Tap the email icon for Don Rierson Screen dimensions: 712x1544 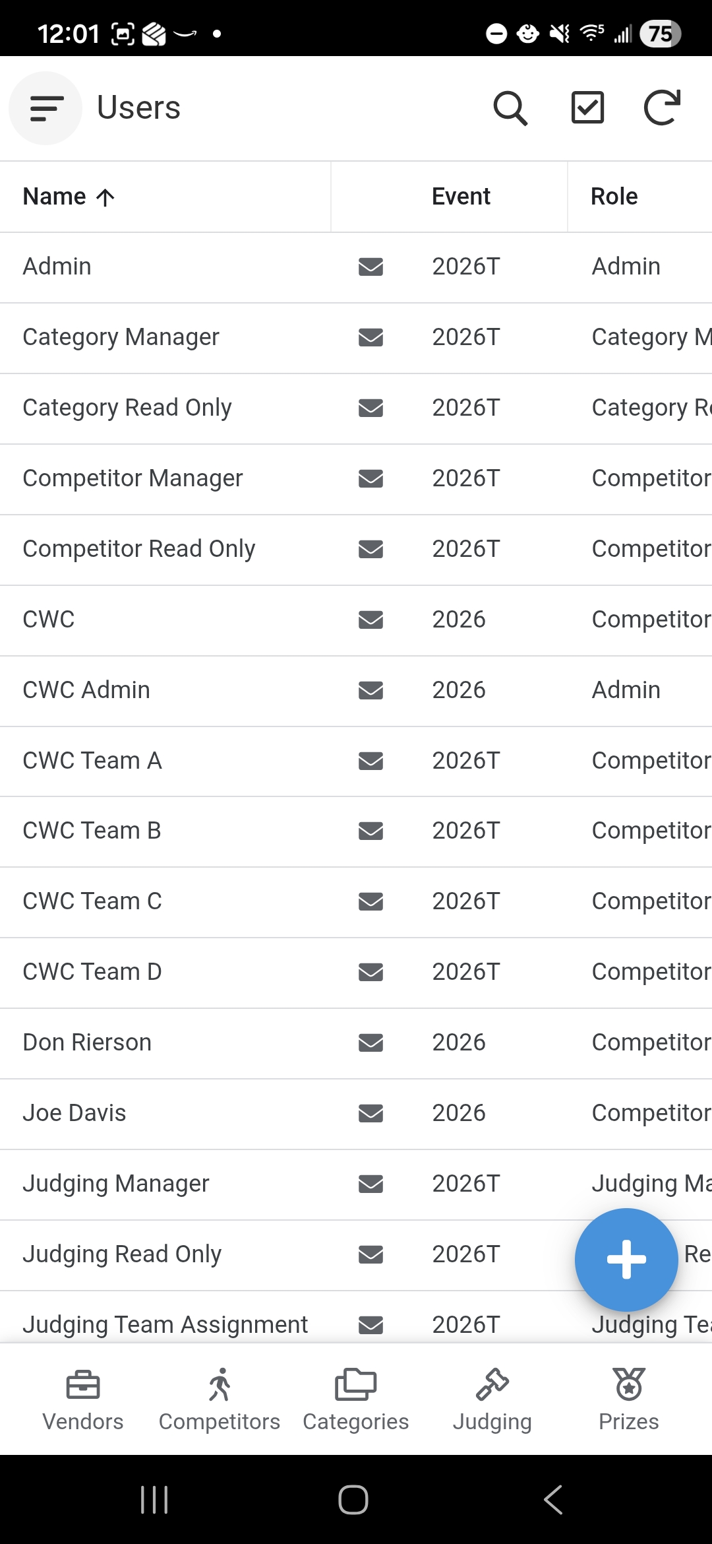tap(371, 1043)
